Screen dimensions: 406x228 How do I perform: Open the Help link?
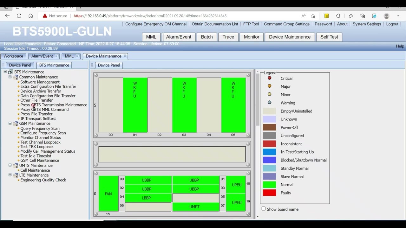(x=400, y=46)
